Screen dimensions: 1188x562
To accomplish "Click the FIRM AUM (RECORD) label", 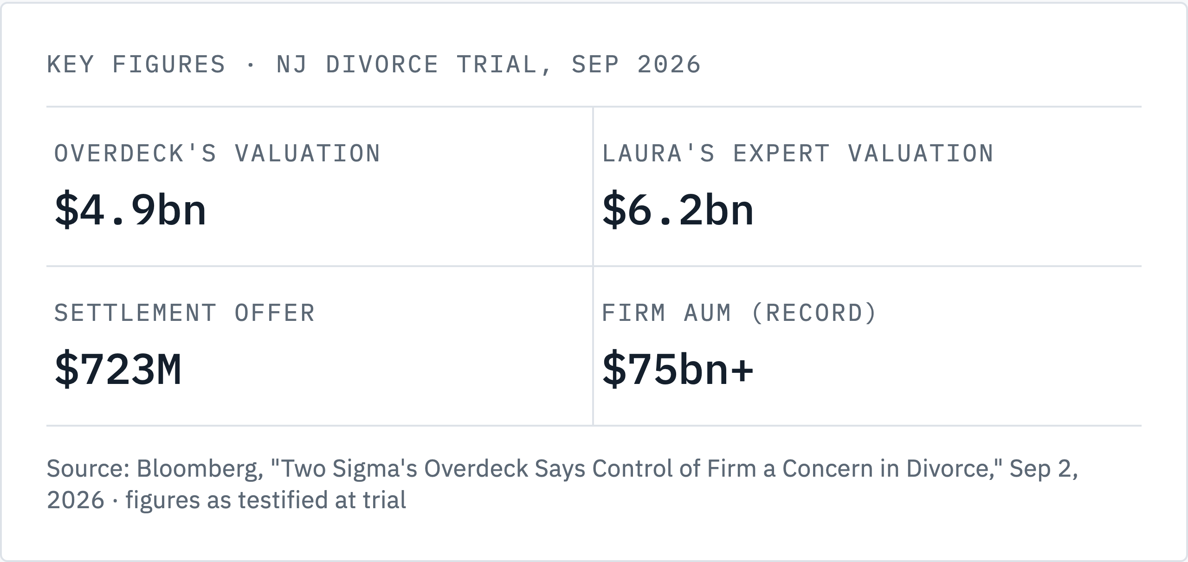I will click(x=739, y=313).
